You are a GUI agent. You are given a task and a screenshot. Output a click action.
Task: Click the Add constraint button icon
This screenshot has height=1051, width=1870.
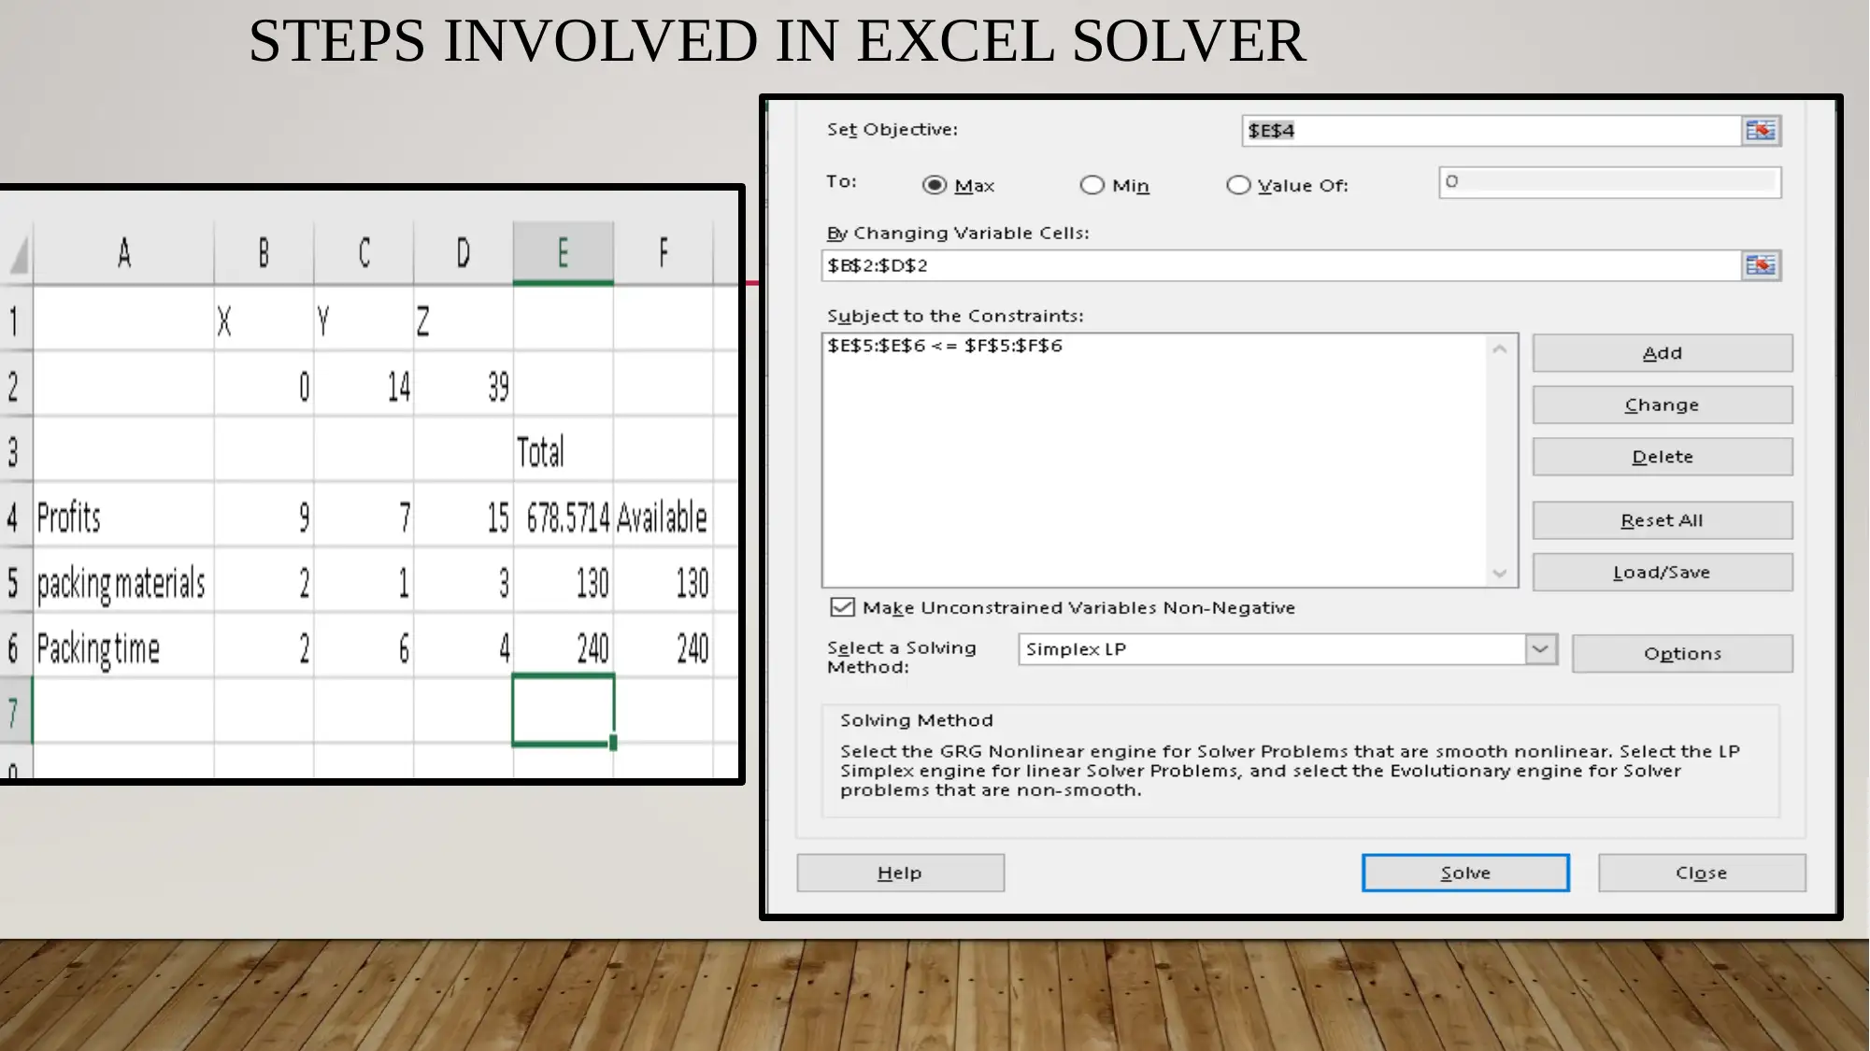pos(1662,351)
